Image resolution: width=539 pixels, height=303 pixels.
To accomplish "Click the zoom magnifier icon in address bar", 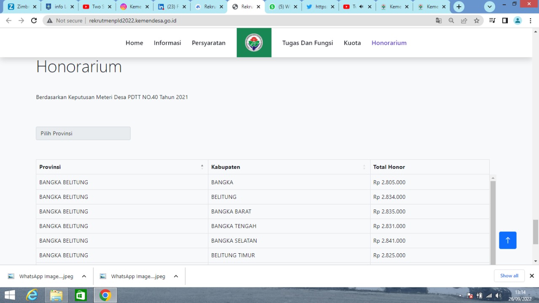I will tap(451, 20).
